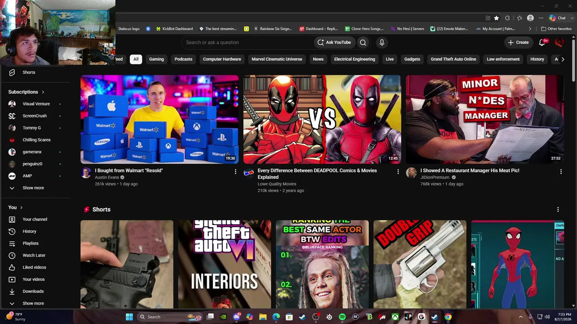Show hidden system tray icons

tap(521, 317)
